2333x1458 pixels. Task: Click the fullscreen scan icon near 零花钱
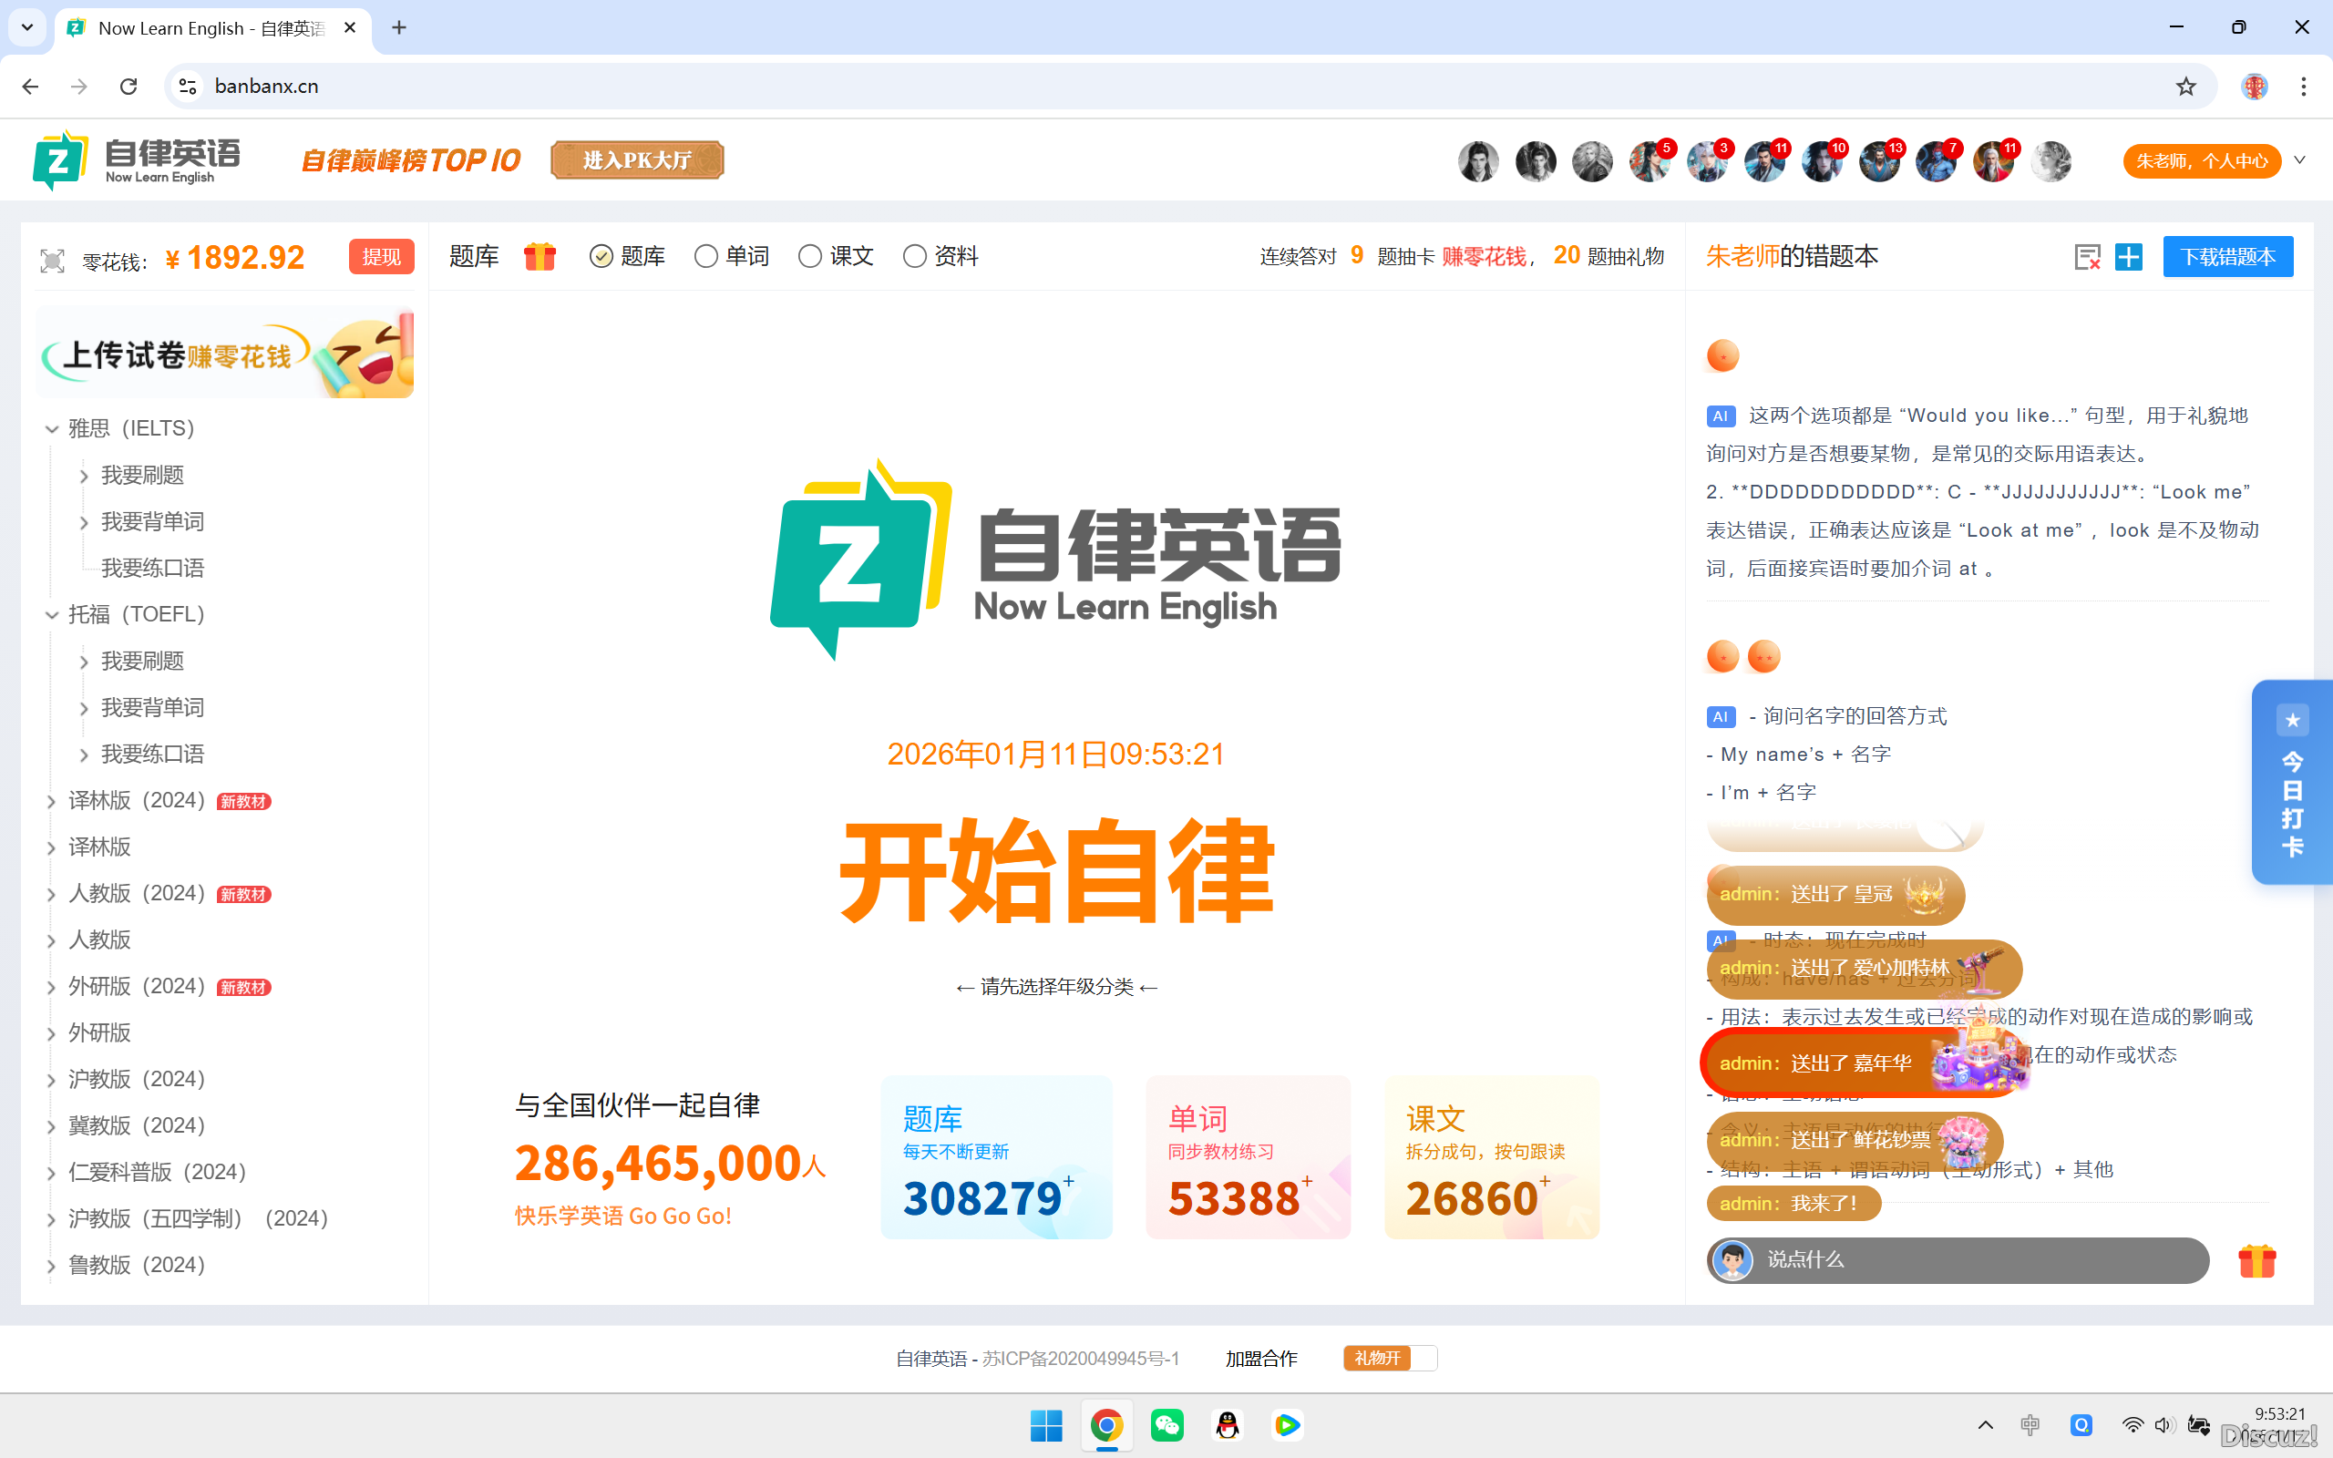point(52,261)
